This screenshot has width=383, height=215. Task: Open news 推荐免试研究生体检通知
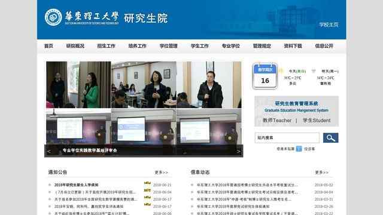(233, 207)
